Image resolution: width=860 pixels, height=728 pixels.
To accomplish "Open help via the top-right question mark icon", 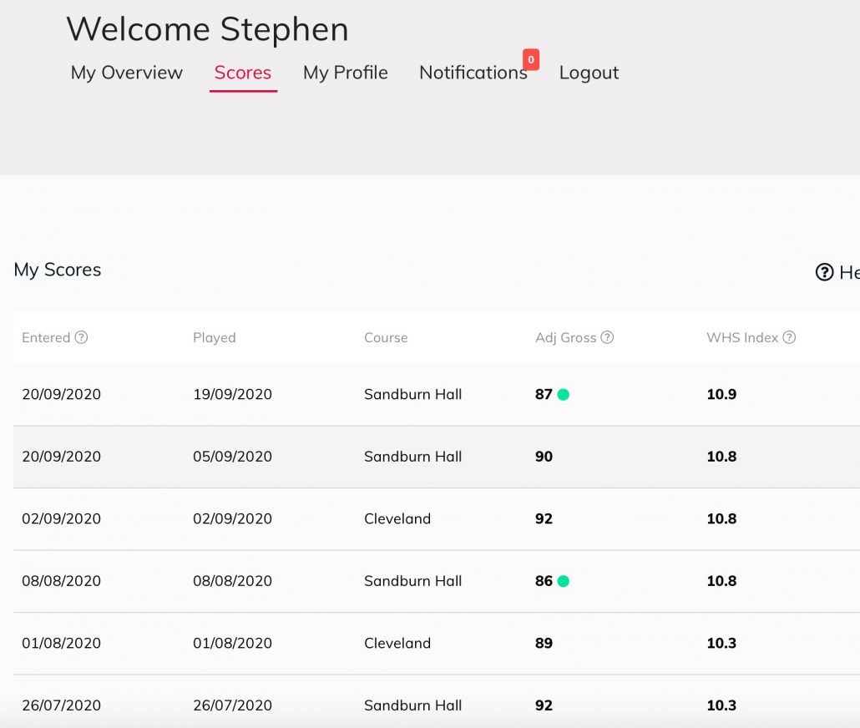I will point(823,272).
